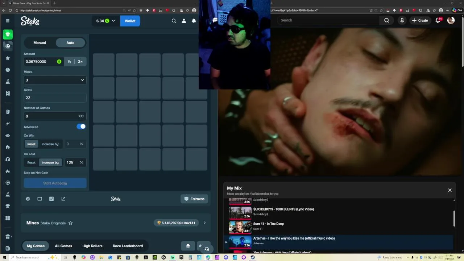Screen dimensions: 464x261
Task: Click the green shield promo icon in sidebar
Action: pyautogui.click(x=8, y=34)
